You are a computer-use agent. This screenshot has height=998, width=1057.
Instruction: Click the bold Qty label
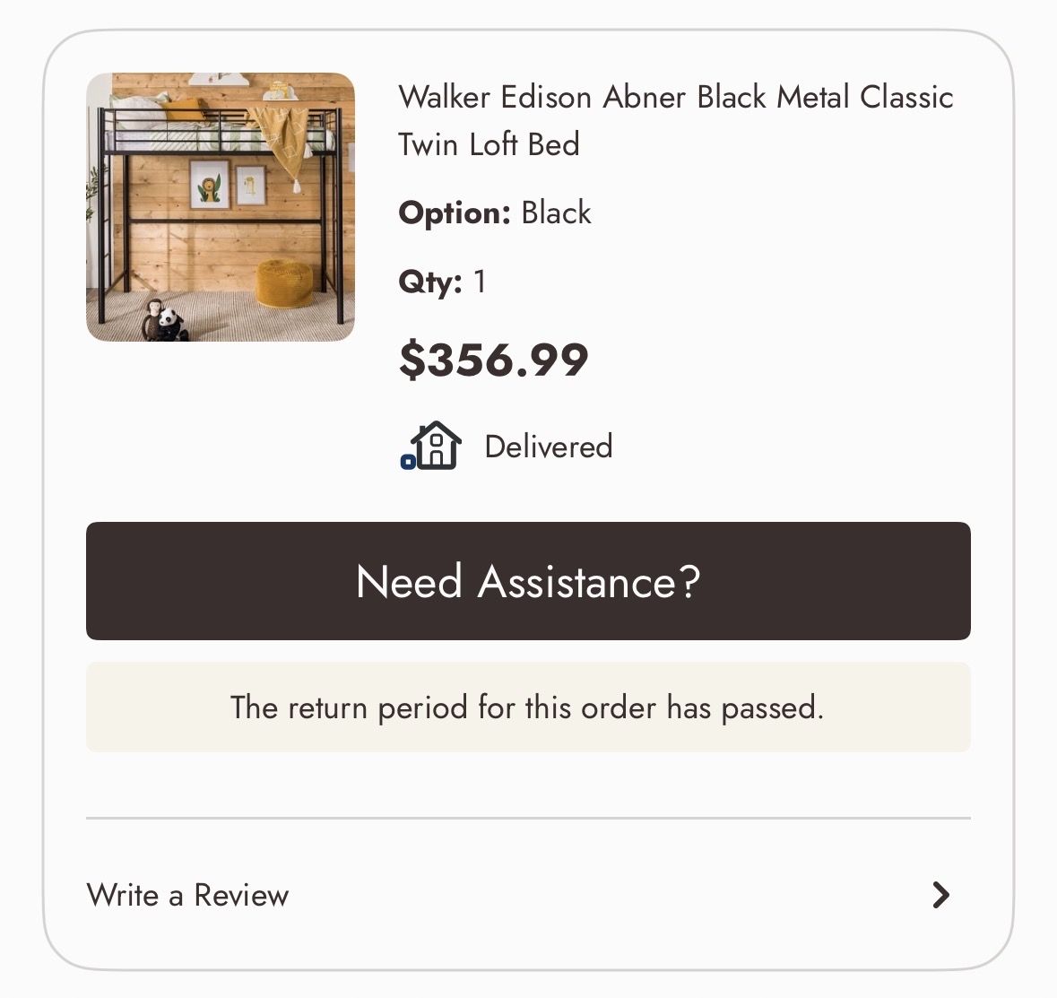pyautogui.click(x=430, y=282)
